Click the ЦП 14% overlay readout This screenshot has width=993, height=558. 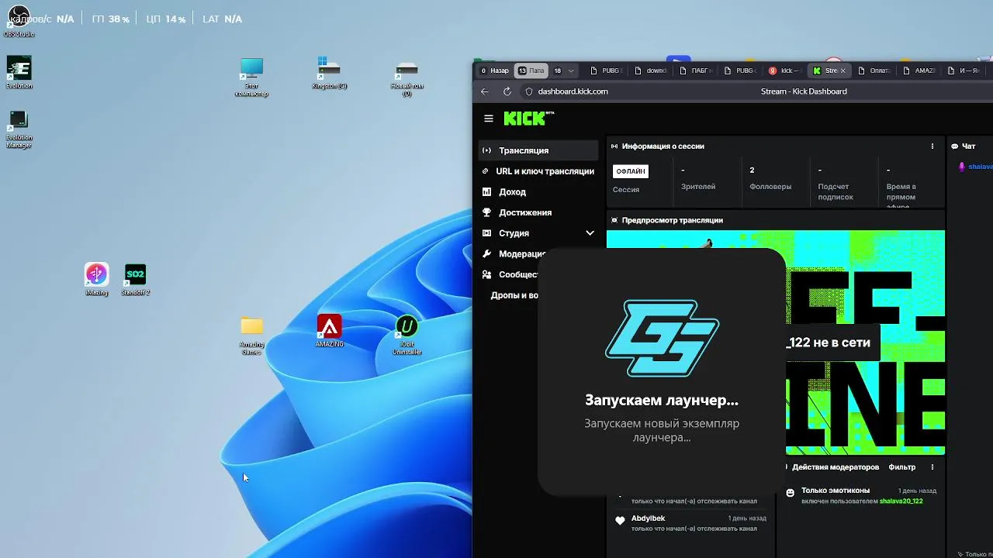point(165,19)
